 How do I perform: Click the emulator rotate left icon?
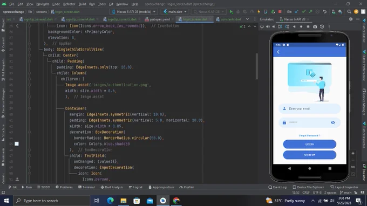[280, 26]
